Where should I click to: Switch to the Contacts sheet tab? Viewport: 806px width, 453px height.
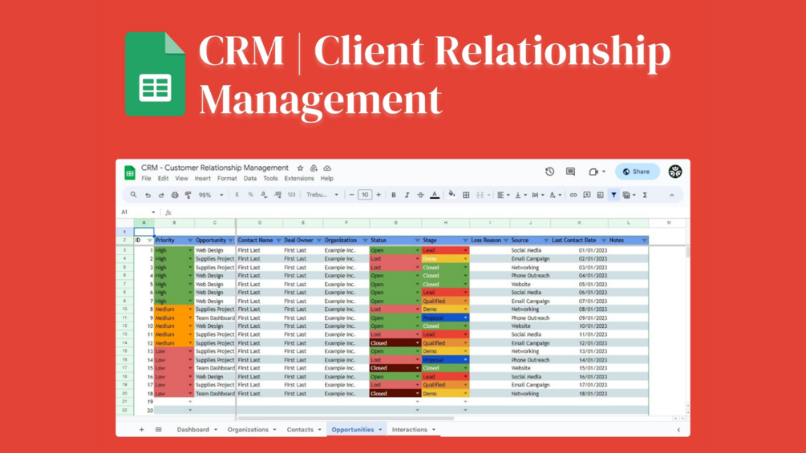300,430
